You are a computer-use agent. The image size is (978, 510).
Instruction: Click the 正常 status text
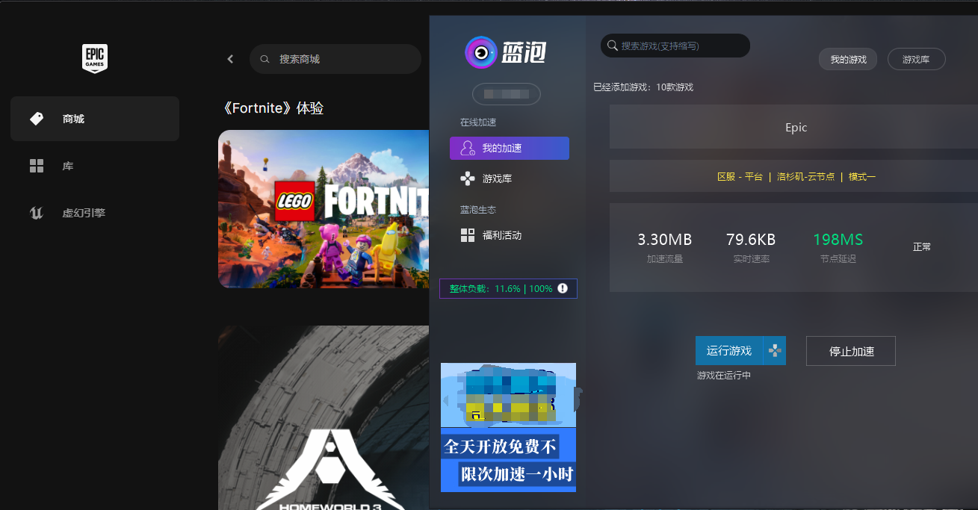point(922,246)
